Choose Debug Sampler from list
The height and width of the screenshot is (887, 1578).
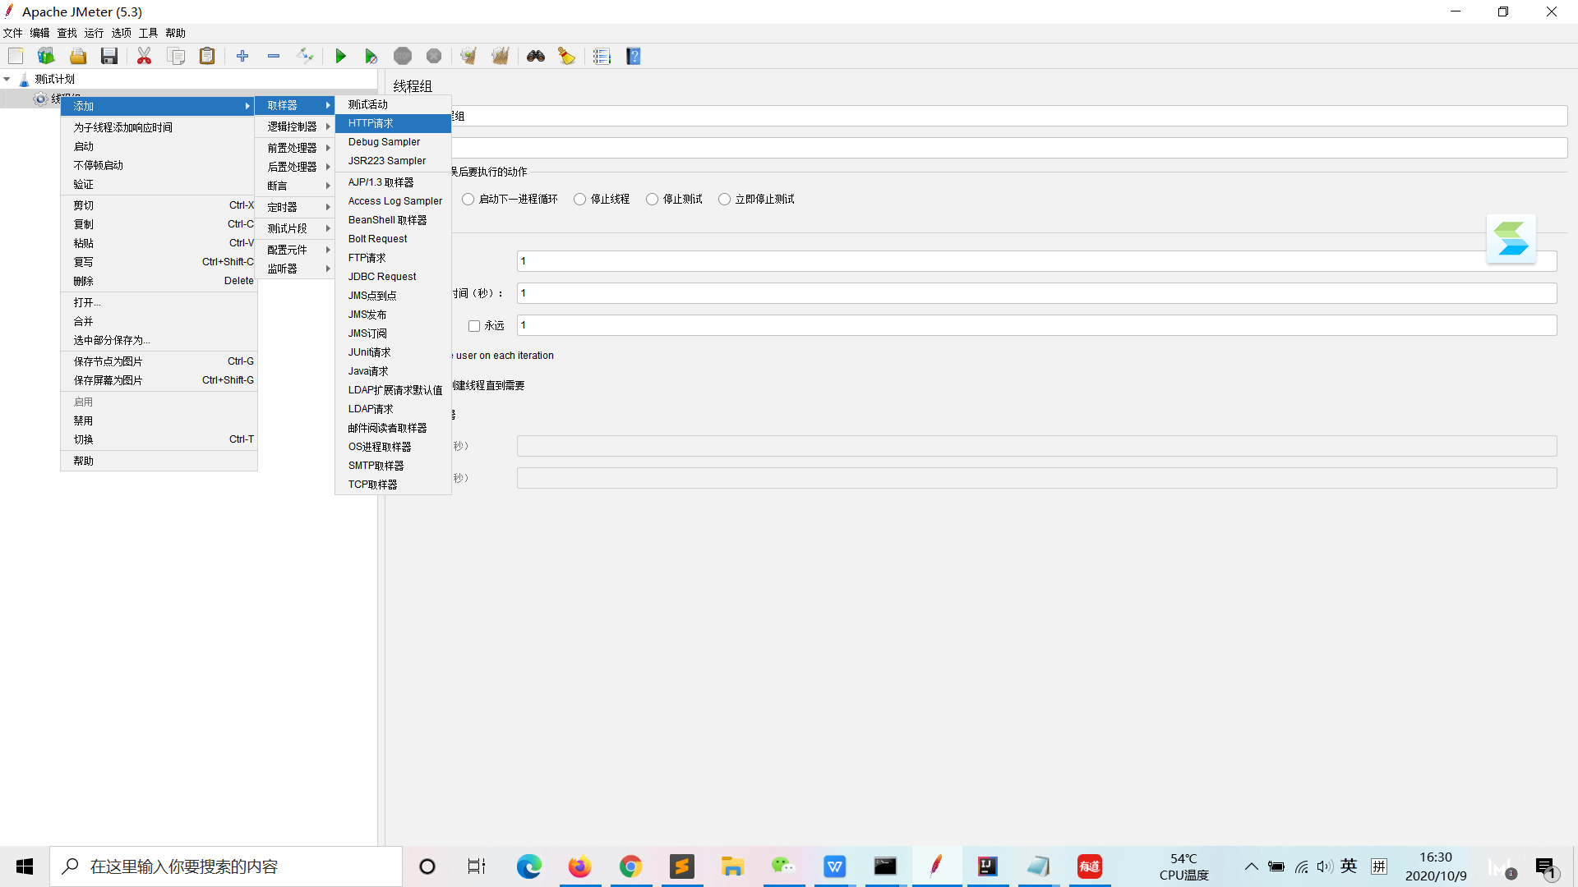click(393, 142)
